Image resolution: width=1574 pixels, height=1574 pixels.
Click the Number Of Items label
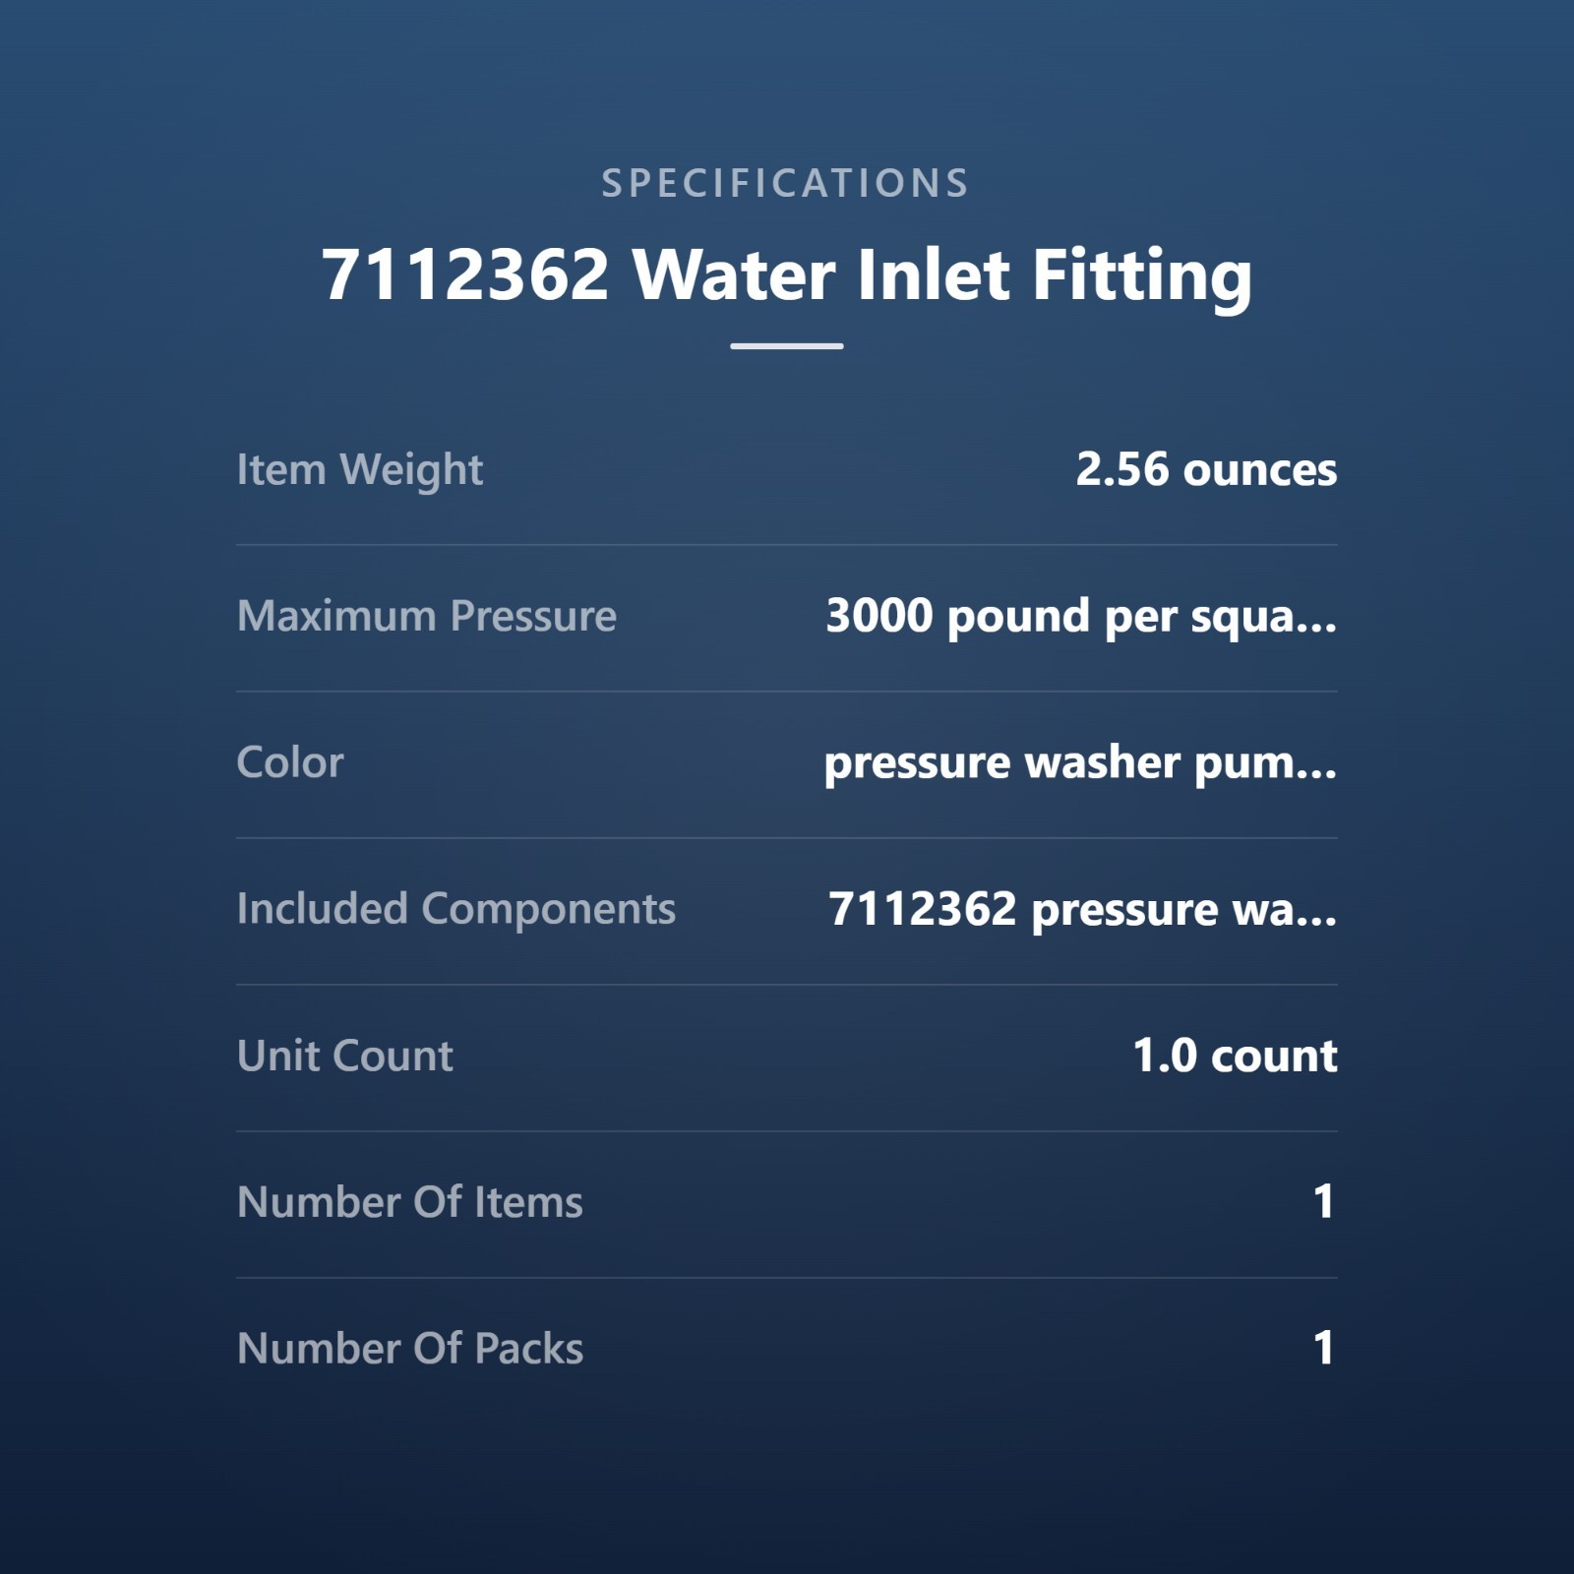click(410, 1202)
